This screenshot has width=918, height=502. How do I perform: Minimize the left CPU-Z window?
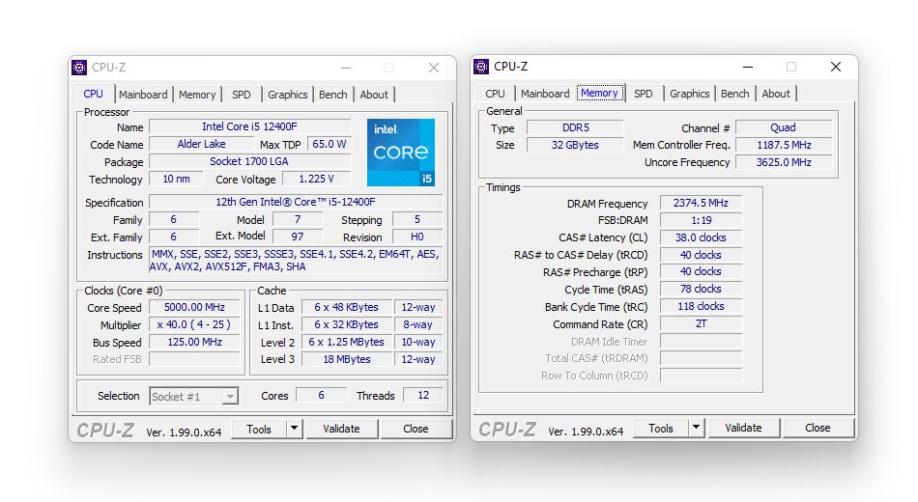point(346,68)
